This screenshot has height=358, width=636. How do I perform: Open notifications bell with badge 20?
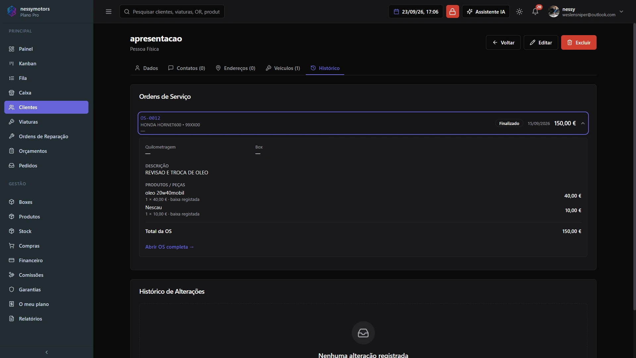pyautogui.click(x=535, y=12)
